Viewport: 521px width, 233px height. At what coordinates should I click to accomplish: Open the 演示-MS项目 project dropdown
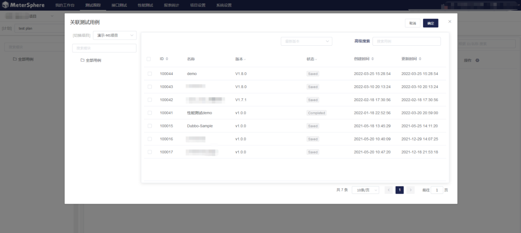pos(115,35)
